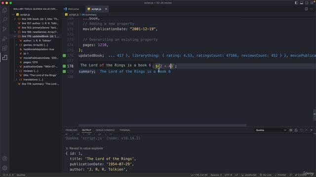
Task: Click the horizontal editor scrollbar
Action: pyautogui.click(x=162, y=125)
